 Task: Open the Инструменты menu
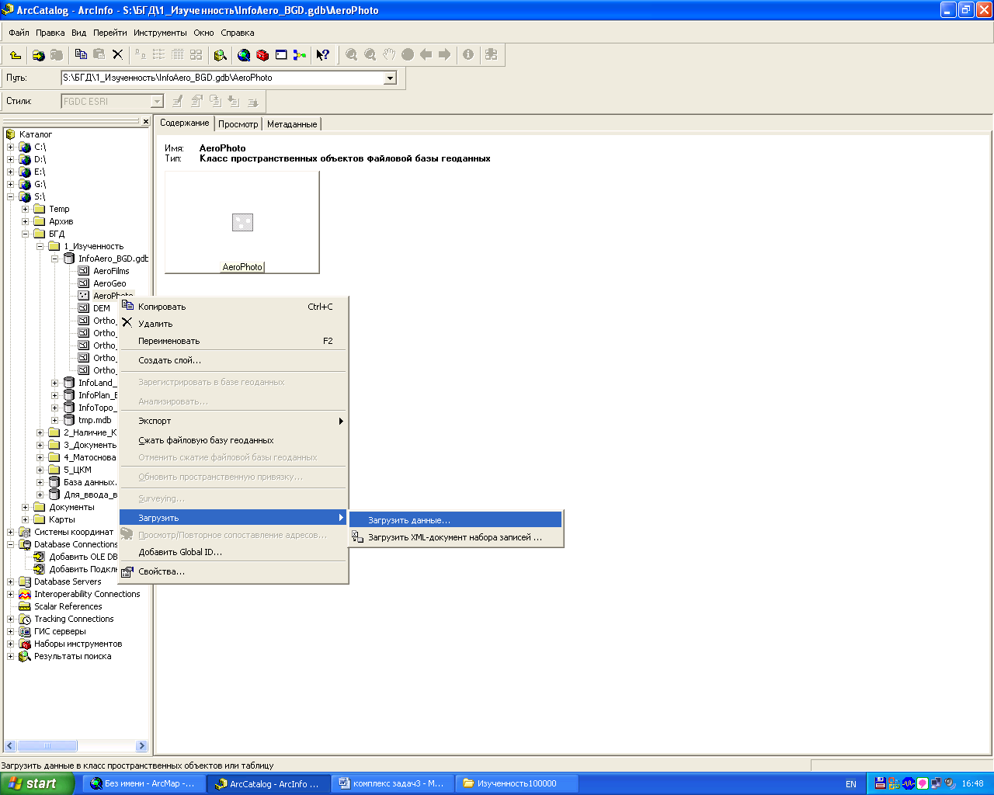pos(160,33)
